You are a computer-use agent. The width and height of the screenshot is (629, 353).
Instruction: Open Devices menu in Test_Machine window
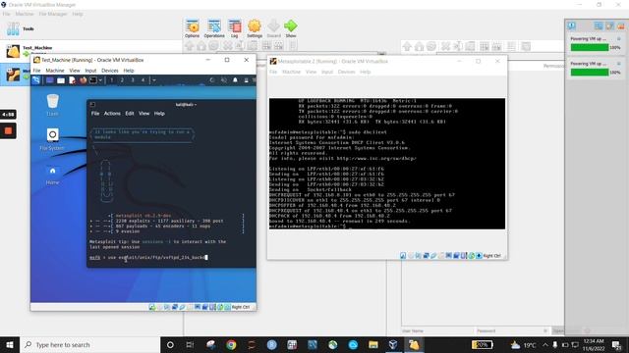click(109, 71)
